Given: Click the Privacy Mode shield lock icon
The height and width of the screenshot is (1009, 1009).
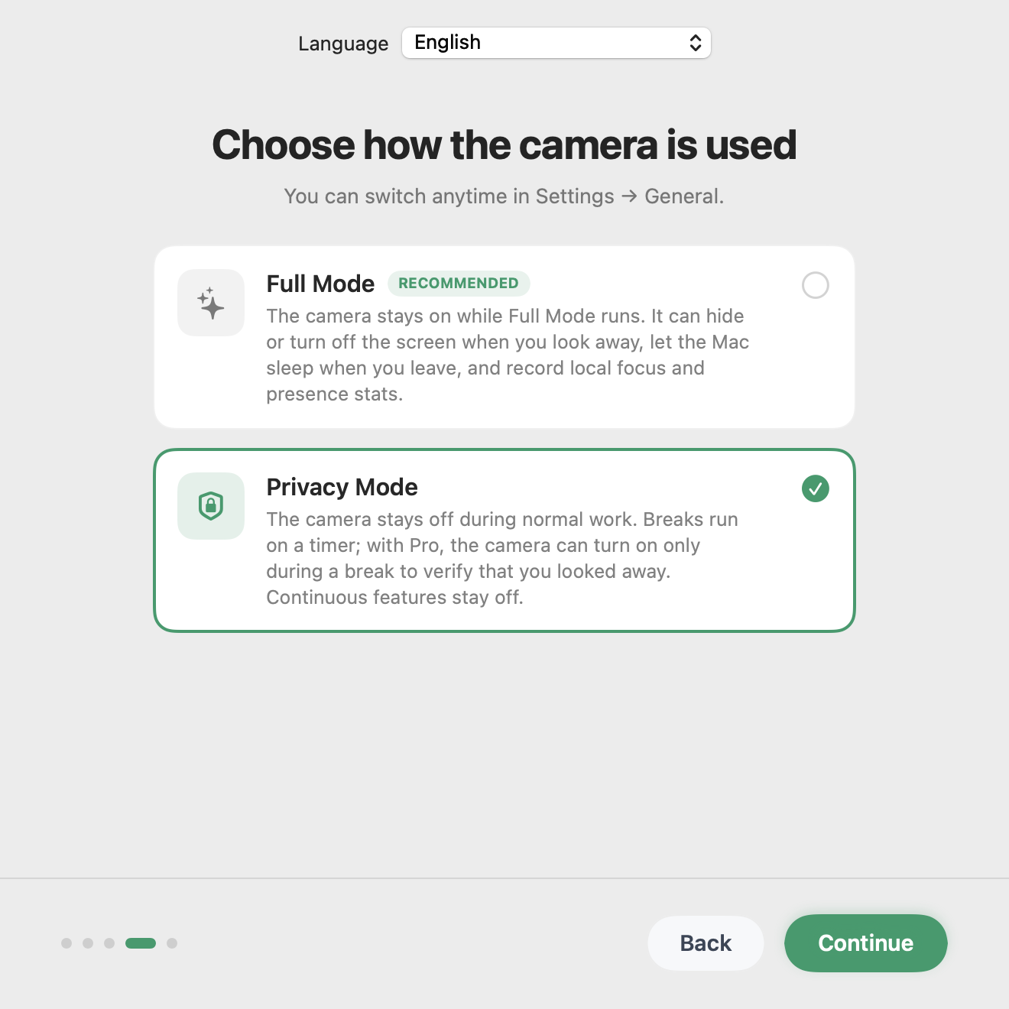Looking at the screenshot, I should [211, 506].
